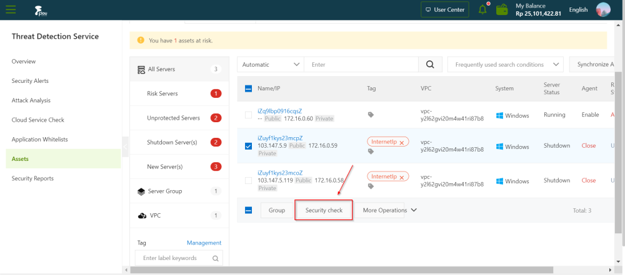This screenshot has height=275, width=625.
Task: Click tag icon for iZq9lbp0916cqsZ row
Action: [x=371, y=115]
